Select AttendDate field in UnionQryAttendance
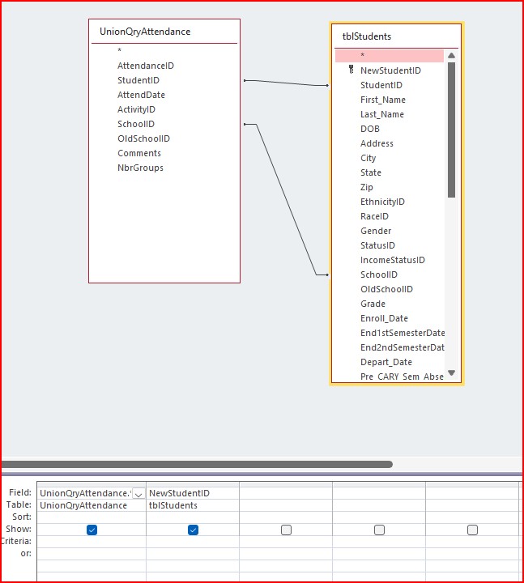Screen dimensions: 524x583 (x=141, y=95)
